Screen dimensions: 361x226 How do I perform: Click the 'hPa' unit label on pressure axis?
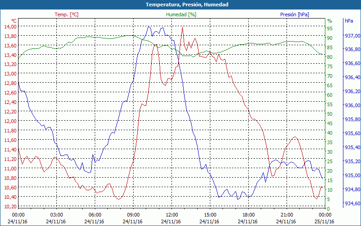click(x=349, y=21)
